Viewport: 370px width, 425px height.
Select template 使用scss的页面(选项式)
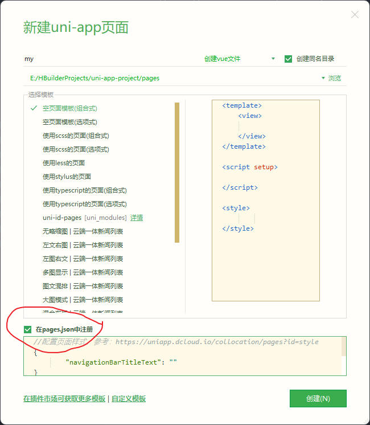point(76,149)
